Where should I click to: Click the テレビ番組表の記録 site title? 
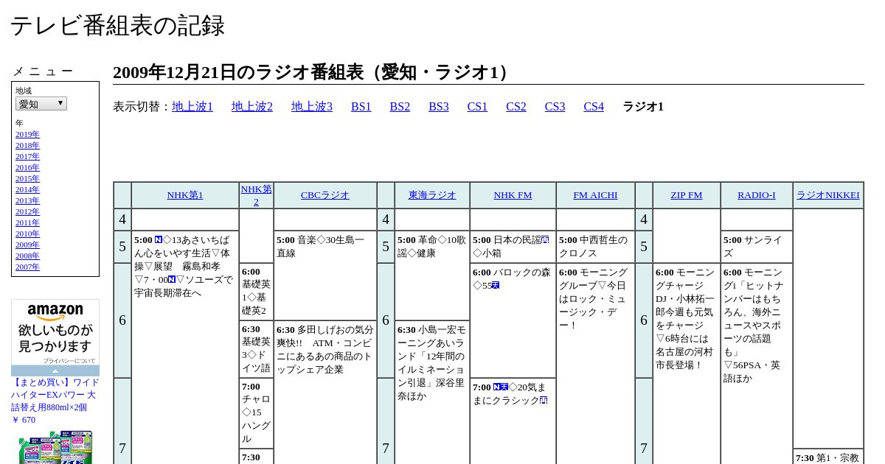click(x=117, y=26)
